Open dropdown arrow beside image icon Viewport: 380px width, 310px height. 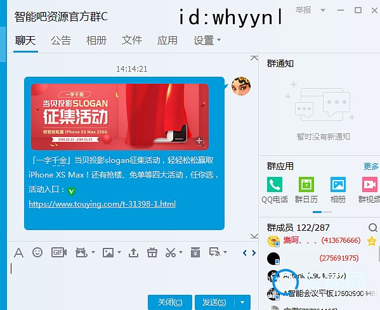pos(119,252)
